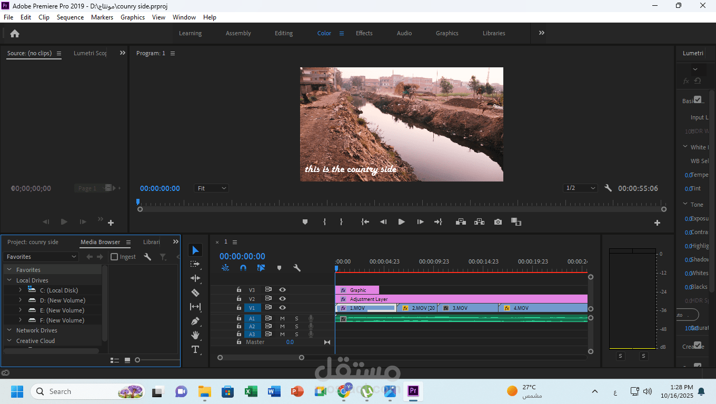The width and height of the screenshot is (716, 404).
Task: Toggle Linked Selection in the Timeline
Action: click(x=261, y=268)
